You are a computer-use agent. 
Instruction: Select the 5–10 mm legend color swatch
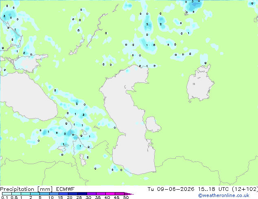click(x=44, y=194)
